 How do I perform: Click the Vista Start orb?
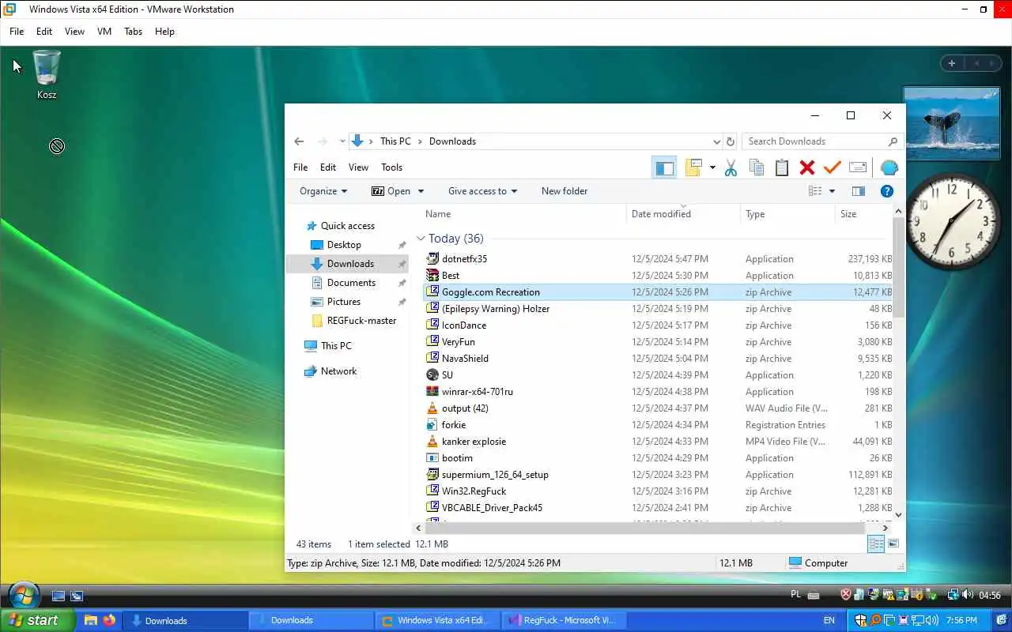[24, 596]
